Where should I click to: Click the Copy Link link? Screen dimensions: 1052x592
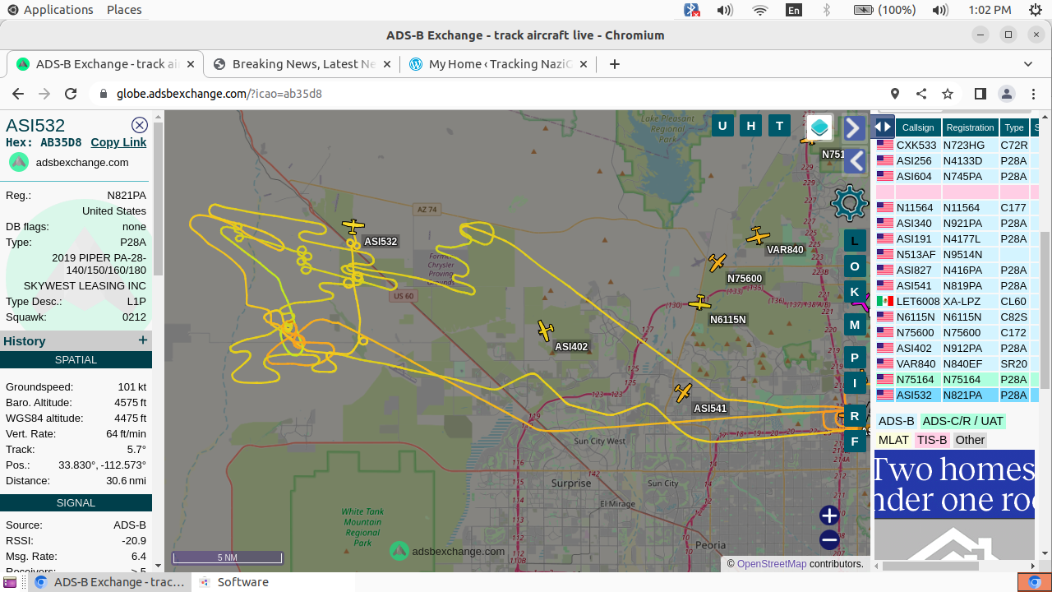tap(118, 142)
